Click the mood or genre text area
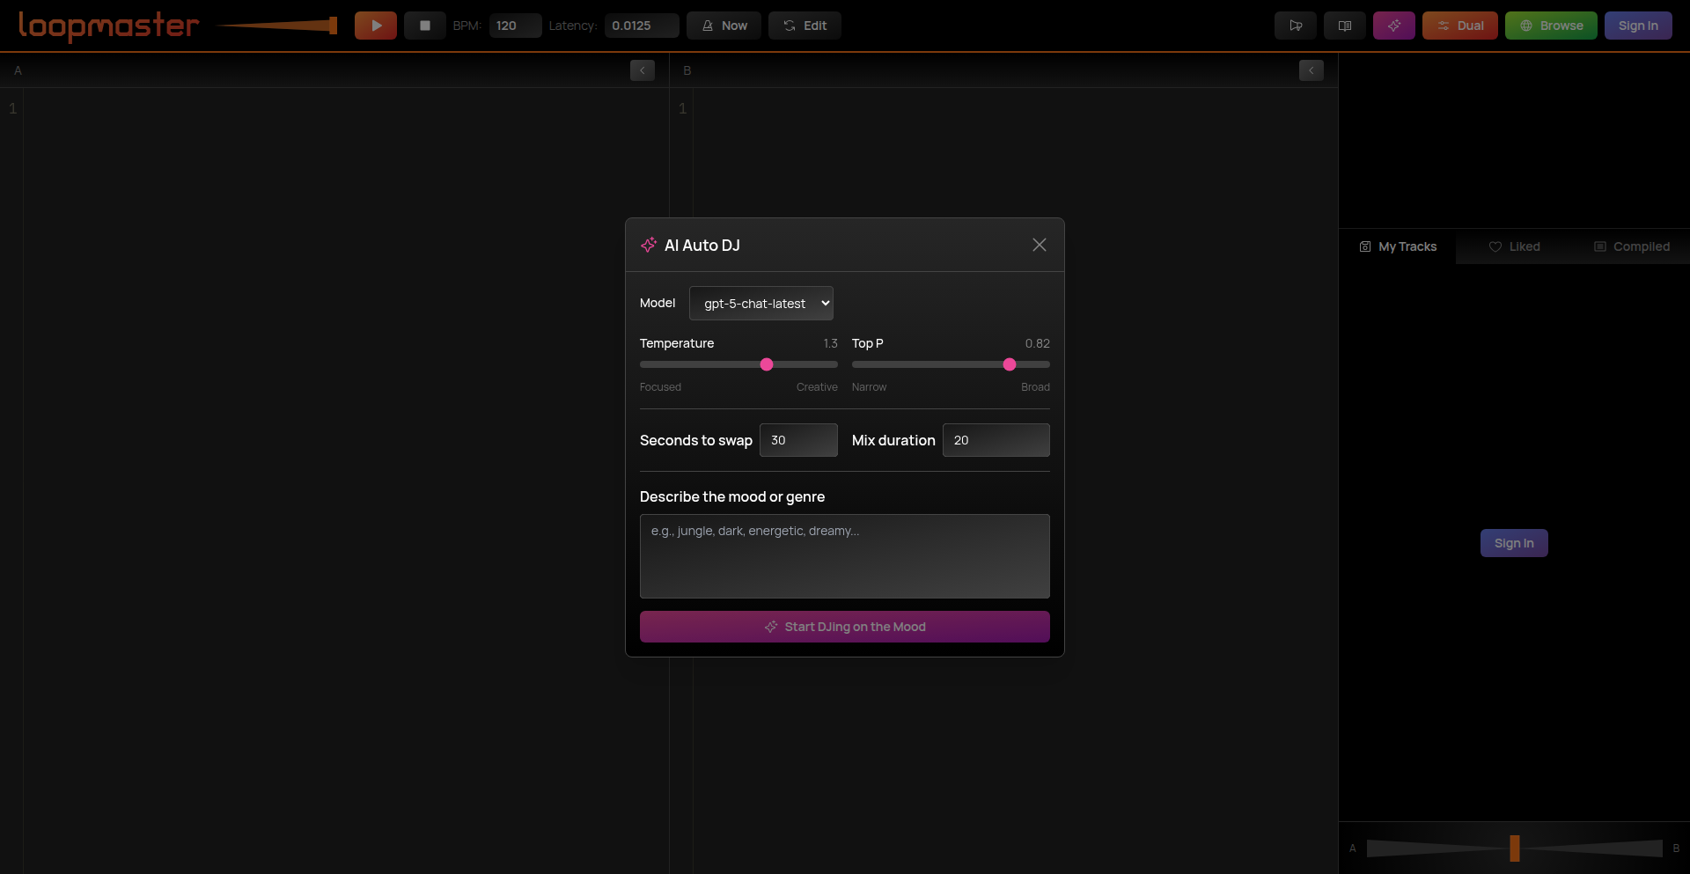Screen dimensions: 1690x874 pyautogui.click(x=844, y=556)
